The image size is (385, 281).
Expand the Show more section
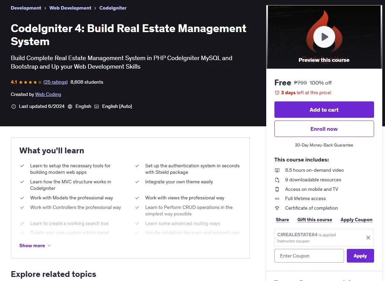(35, 245)
